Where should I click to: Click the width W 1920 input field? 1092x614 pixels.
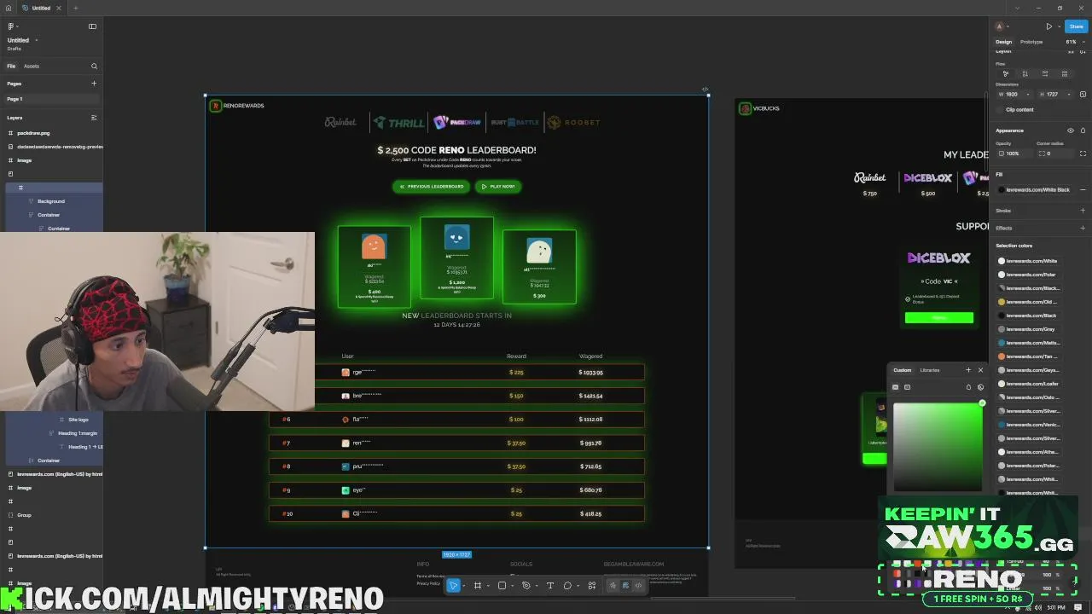[1014, 94]
